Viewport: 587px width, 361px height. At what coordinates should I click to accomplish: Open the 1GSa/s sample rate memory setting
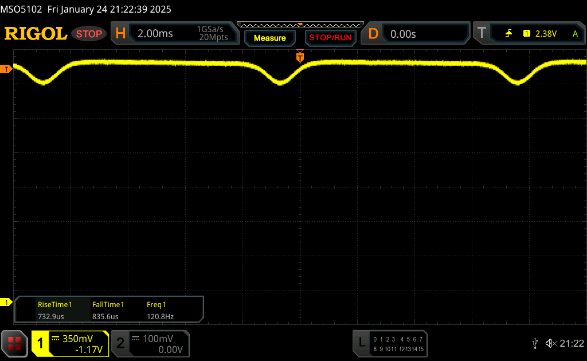click(x=212, y=34)
